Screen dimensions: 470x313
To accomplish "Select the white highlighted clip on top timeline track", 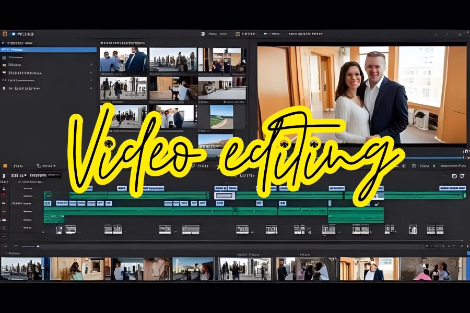I will click(x=225, y=196).
